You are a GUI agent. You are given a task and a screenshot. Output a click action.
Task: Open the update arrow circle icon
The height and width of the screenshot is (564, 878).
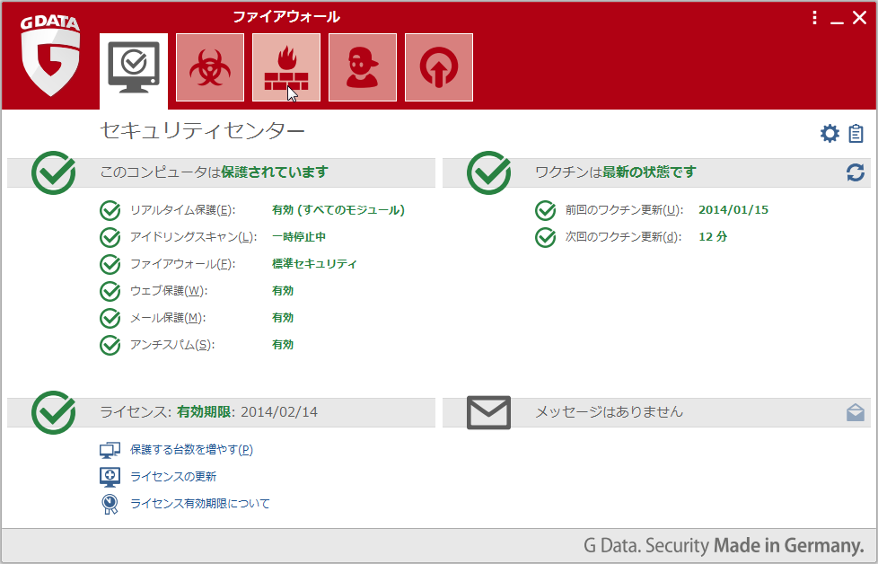click(438, 68)
